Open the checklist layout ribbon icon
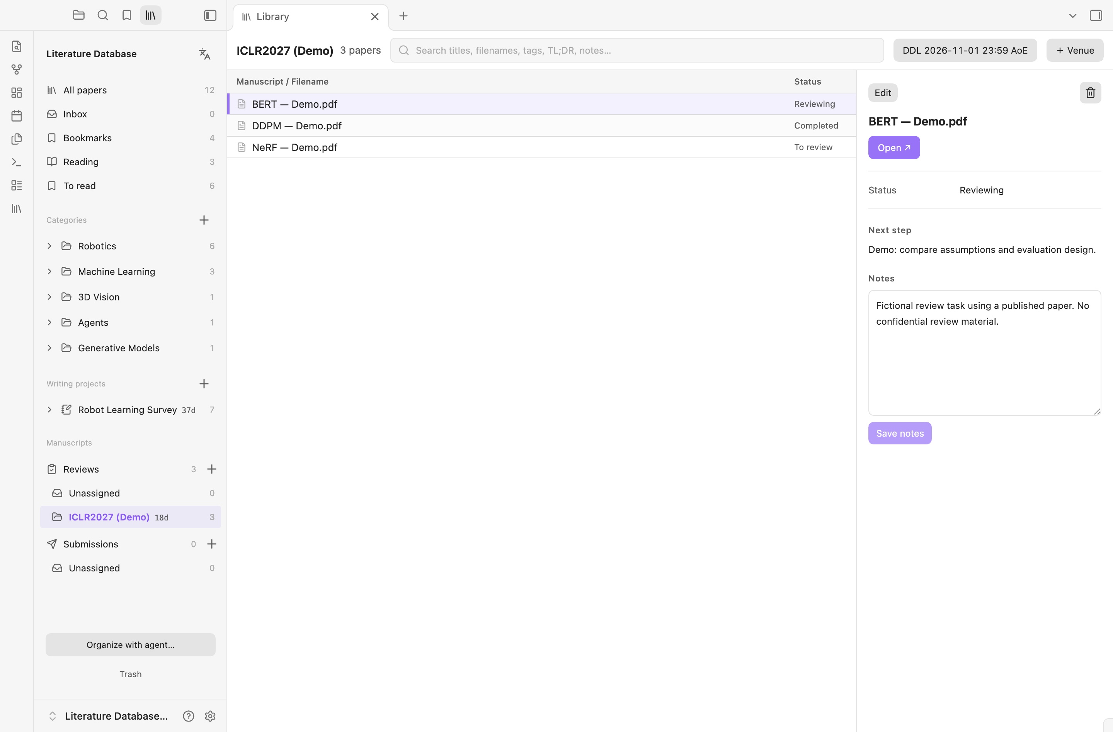The width and height of the screenshot is (1113, 732). (17, 185)
